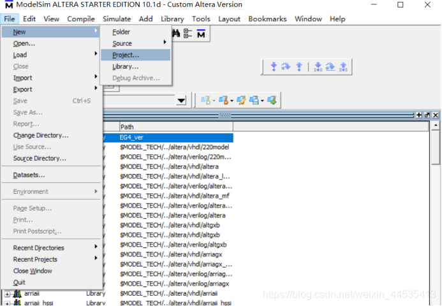Click the flag icon with floppy disk
The image size is (442, 306).
(x=254, y=100)
